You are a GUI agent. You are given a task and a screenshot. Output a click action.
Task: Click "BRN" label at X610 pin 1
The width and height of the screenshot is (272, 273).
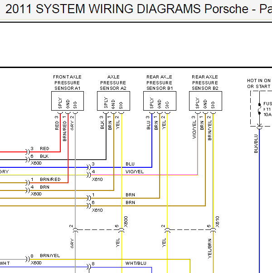tap(130, 195)
